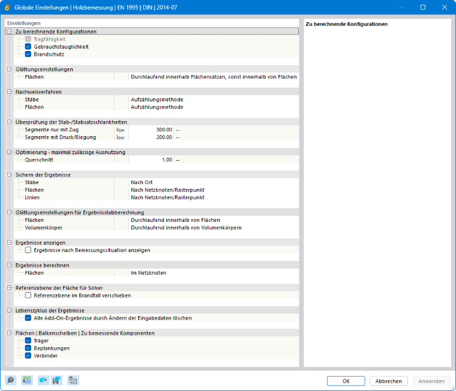The width and height of the screenshot is (456, 391).
Task: Click the load default settings cube icon
Action: [x=43, y=380]
